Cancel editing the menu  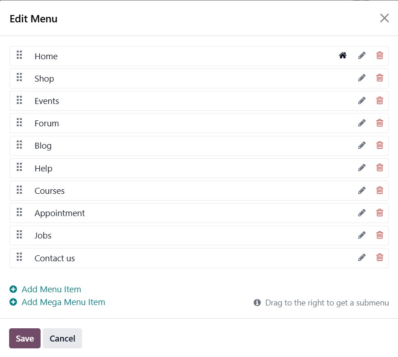[x=62, y=338]
